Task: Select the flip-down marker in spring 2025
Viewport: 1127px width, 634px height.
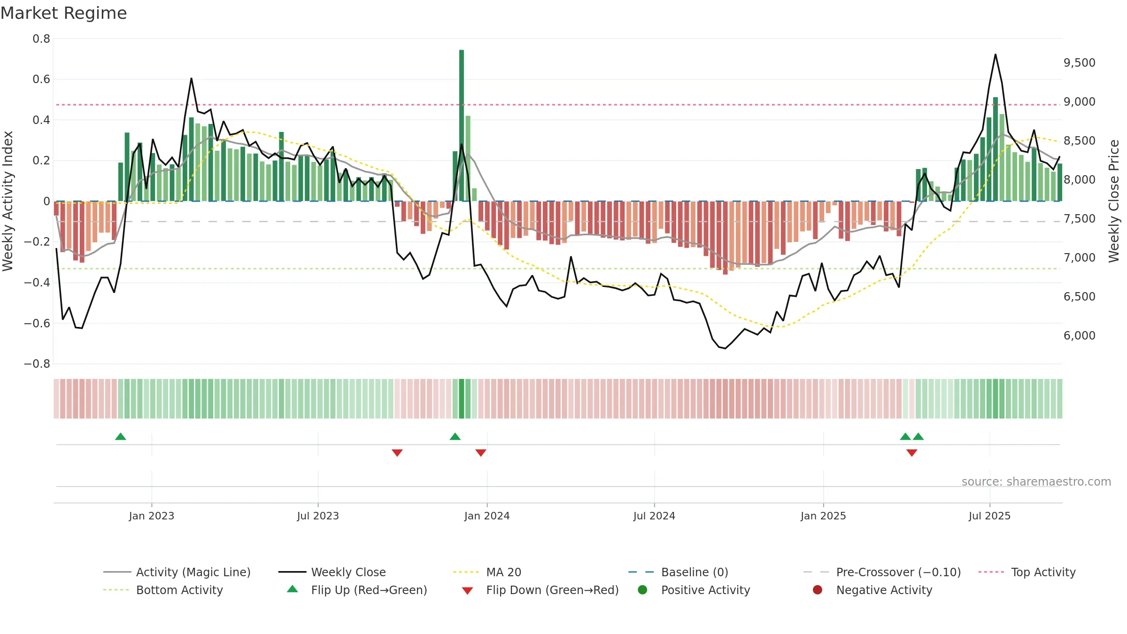Action: coord(912,453)
